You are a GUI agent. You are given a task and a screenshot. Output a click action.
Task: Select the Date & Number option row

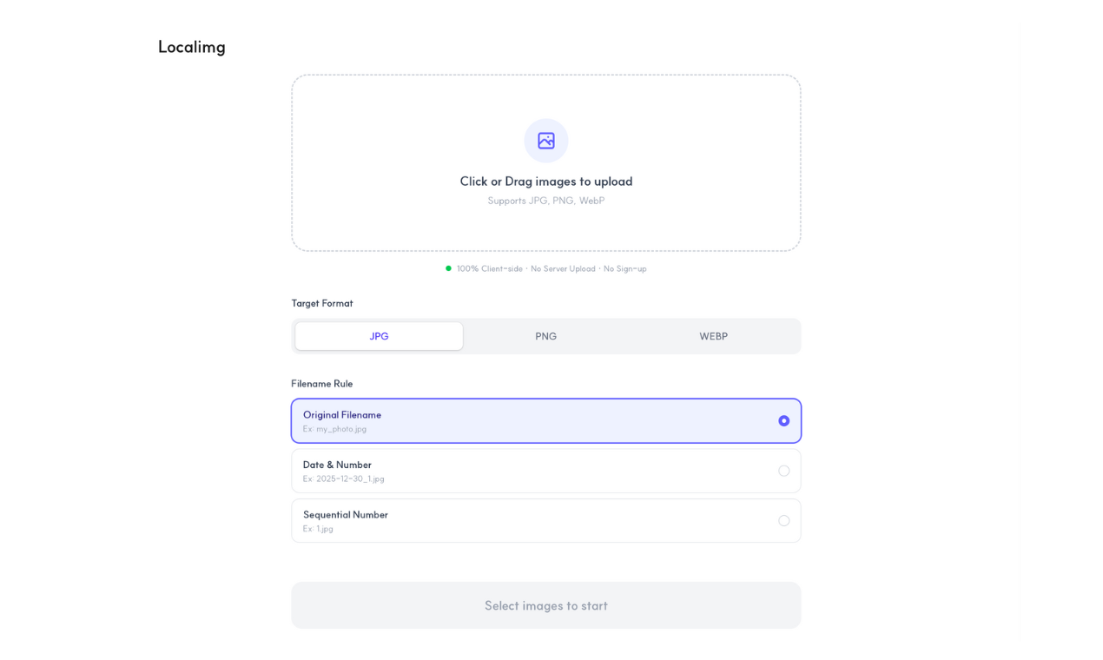545,471
